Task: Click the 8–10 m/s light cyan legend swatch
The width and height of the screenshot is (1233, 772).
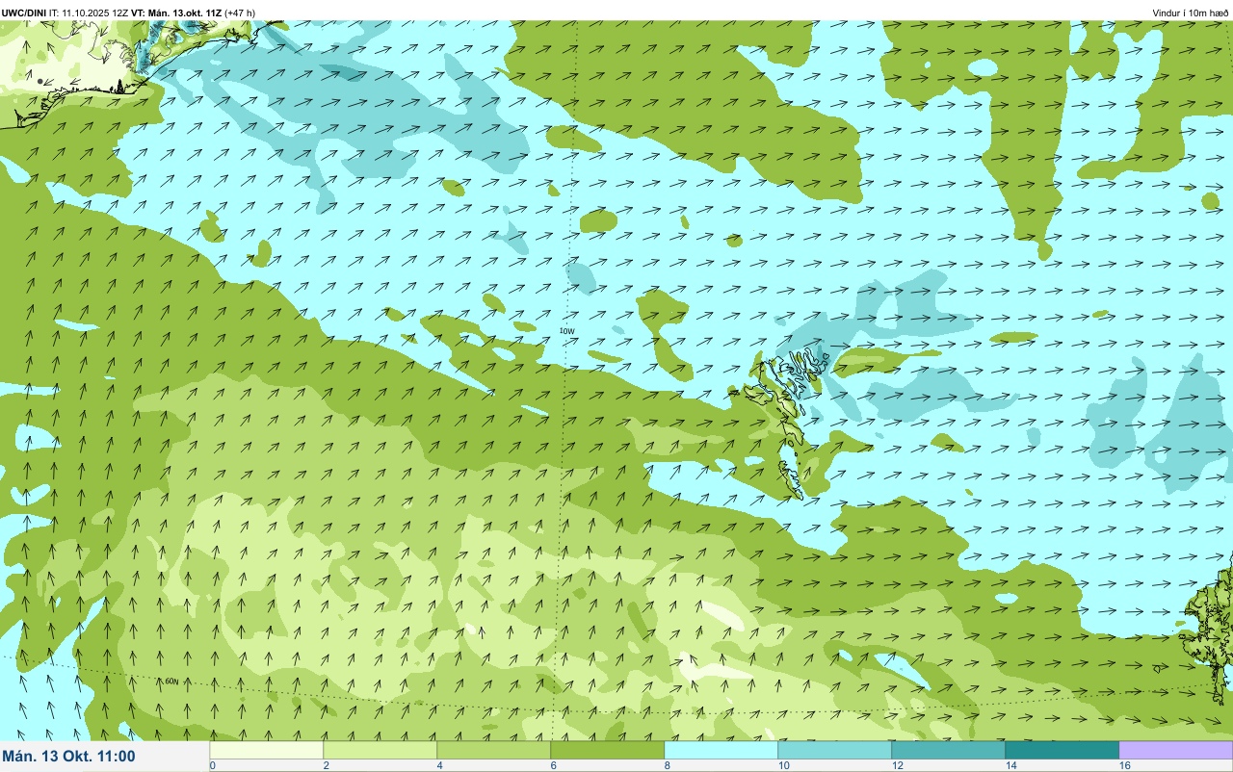Action: click(721, 750)
